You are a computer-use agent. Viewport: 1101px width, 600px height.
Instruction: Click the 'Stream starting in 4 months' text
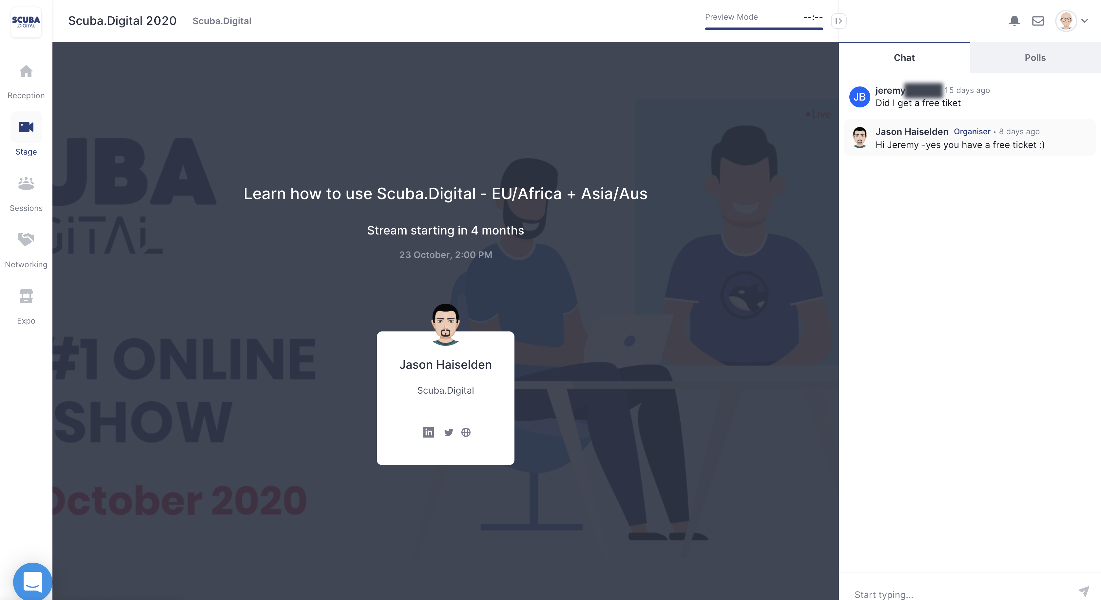(x=445, y=230)
